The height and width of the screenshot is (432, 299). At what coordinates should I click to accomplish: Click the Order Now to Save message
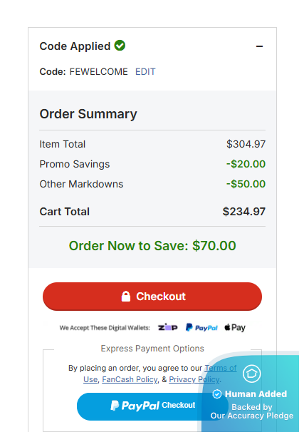[x=152, y=246]
